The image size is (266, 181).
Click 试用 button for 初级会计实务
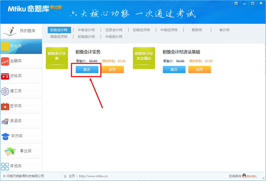click(x=112, y=69)
